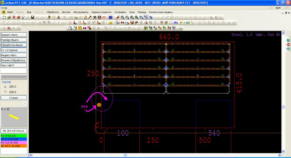
Task: Select the pink RO 3.6 N=104 tool entry
Action: 14,142
